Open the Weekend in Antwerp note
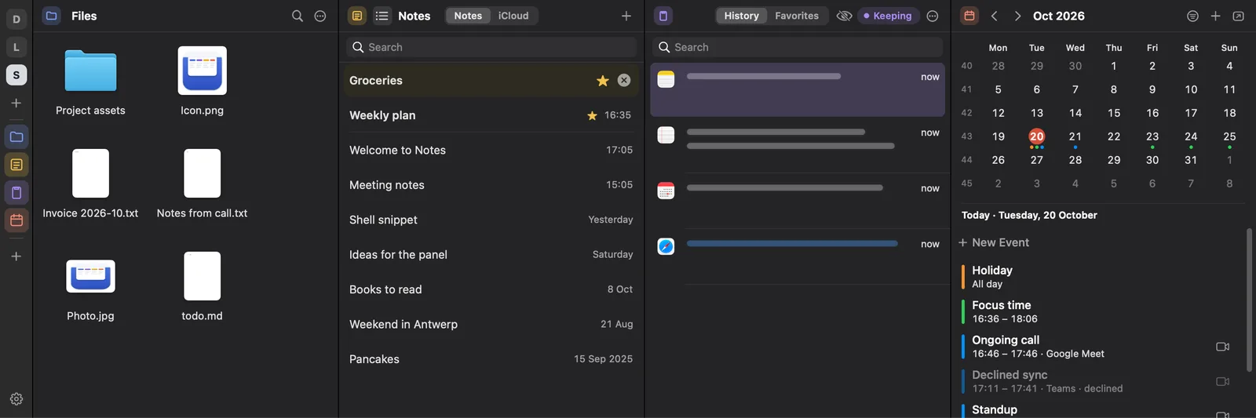 tap(491, 324)
